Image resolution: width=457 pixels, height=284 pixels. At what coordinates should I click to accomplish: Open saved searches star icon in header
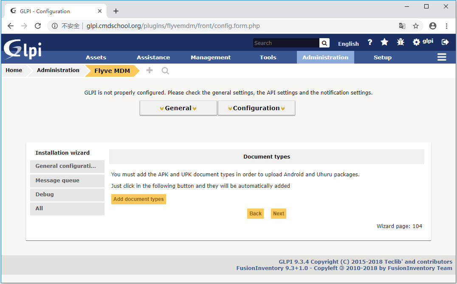click(384, 42)
